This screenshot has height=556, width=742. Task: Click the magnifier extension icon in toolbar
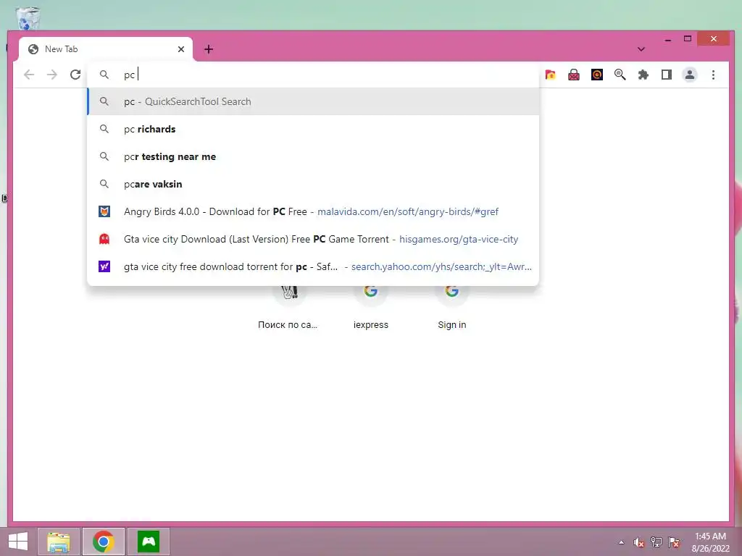click(620, 75)
